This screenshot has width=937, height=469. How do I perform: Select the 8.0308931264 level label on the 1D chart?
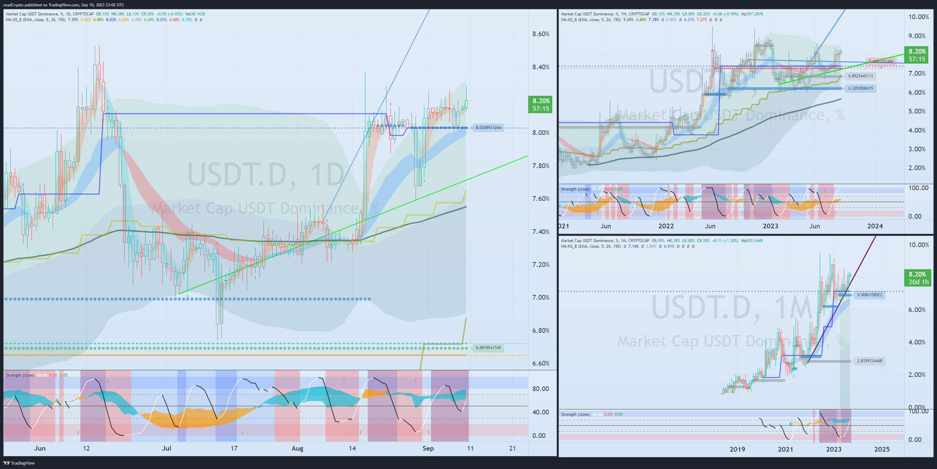tap(488, 128)
